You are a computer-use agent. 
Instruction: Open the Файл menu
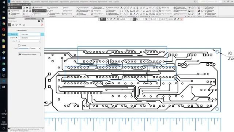[x=13, y=1]
